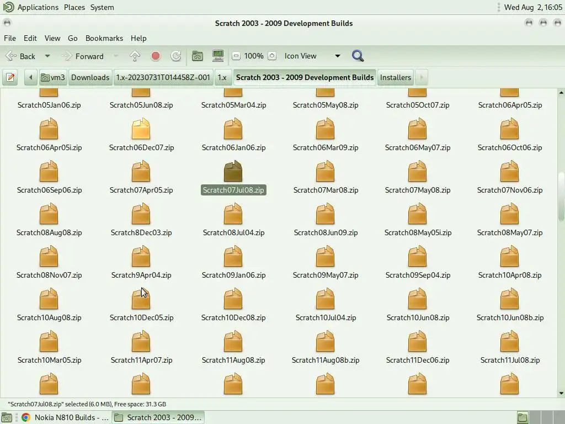This screenshot has width=565, height=424.
Task: Select Scratch07Apr05.zip archive icon
Action: coord(141,171)
